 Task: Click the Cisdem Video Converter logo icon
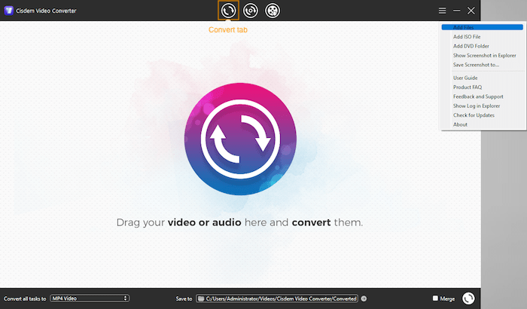tap(8, 11)
